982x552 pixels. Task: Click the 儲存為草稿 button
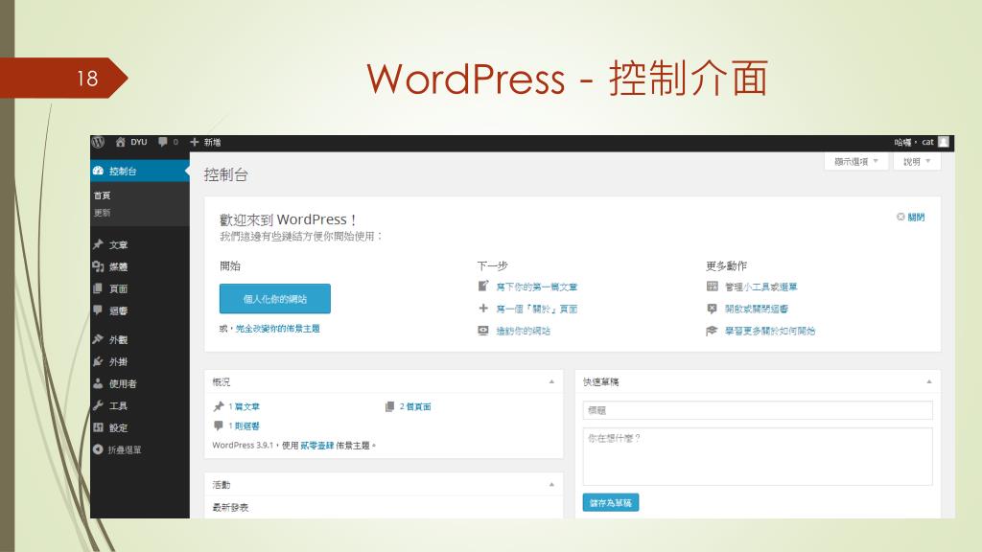click(x=611, y=502)
